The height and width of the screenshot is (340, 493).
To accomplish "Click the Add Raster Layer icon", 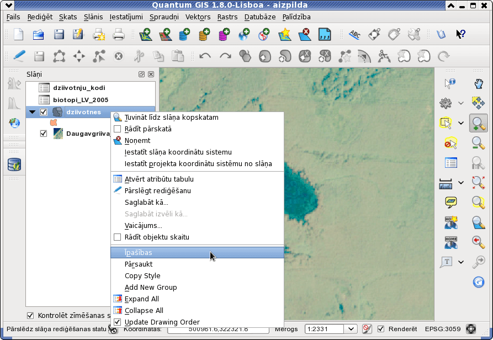I will (x=166, y=34).
